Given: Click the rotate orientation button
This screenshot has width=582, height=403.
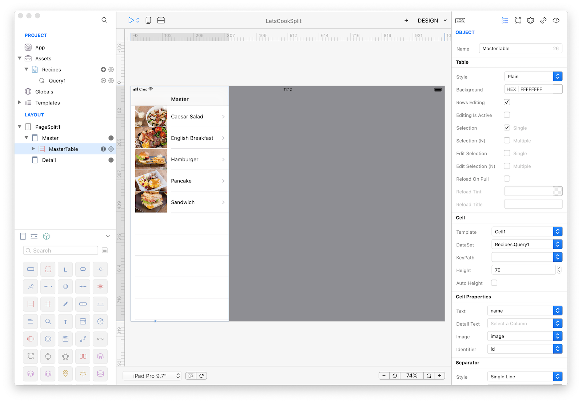Looking at the screenshot, I should coord(202,376).
